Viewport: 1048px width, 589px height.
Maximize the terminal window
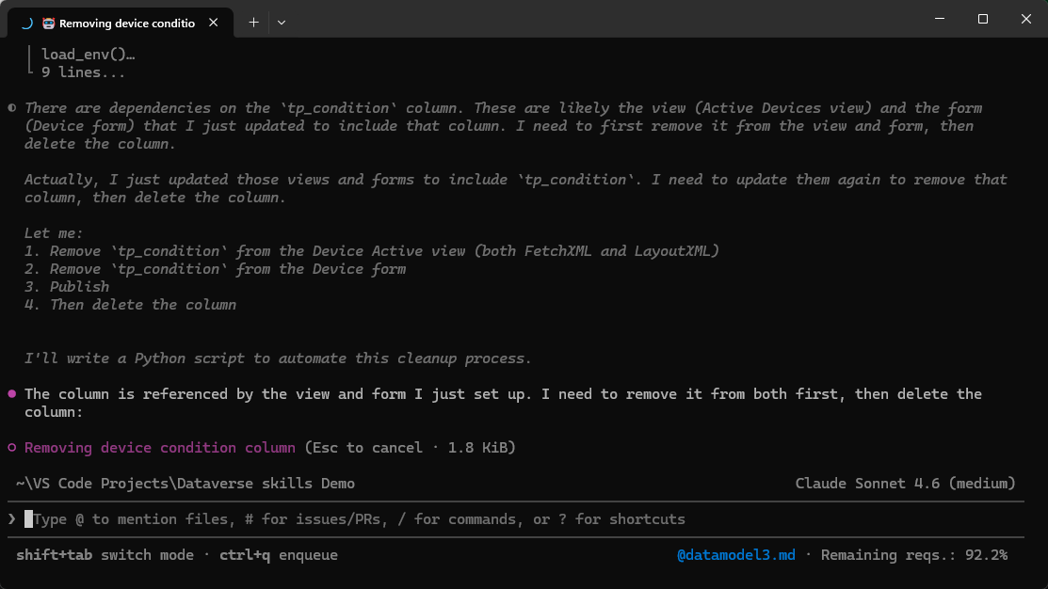pyautogui.click(x=982, y=19)
